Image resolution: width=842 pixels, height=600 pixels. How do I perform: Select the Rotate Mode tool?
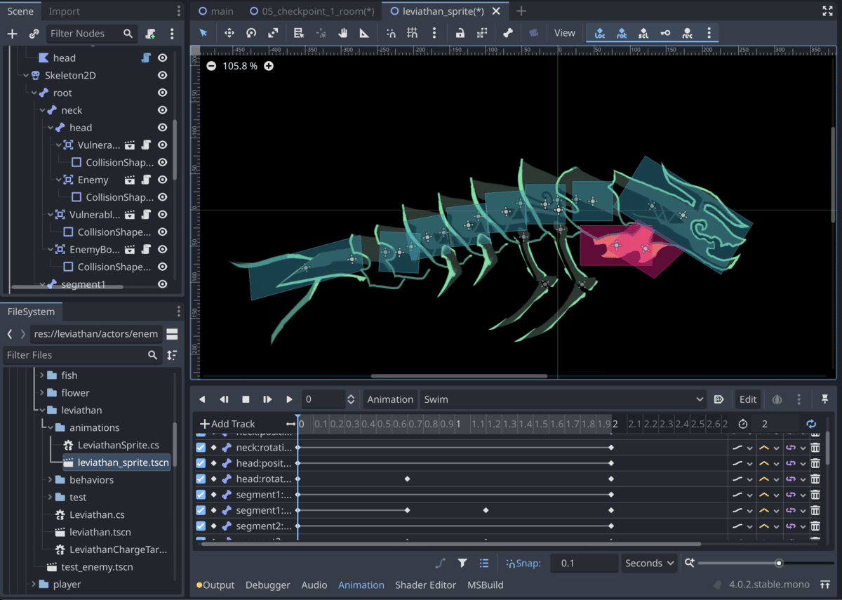pyautogui.click(x=251, y=33)
